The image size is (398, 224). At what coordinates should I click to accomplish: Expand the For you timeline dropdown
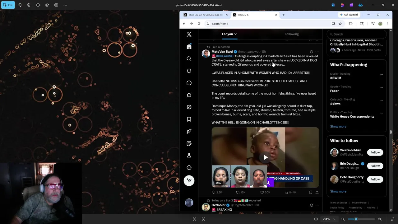pos(235,34)
